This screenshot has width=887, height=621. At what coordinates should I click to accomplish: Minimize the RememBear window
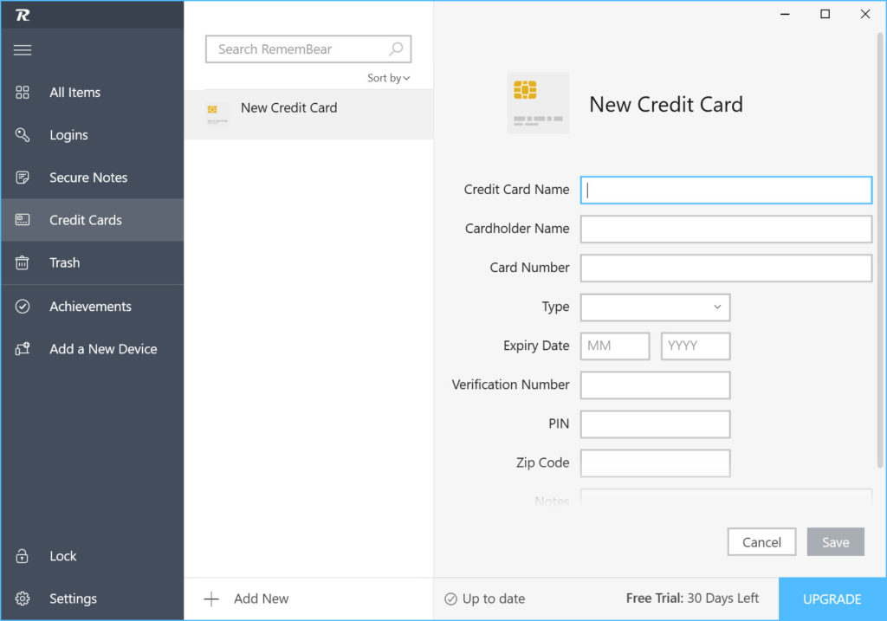(x=785, y=14)
